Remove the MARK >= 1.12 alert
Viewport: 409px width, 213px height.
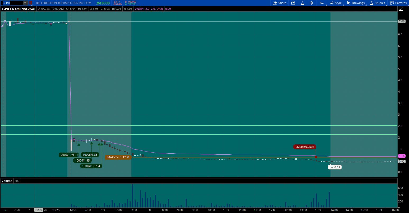pos(128,157)
